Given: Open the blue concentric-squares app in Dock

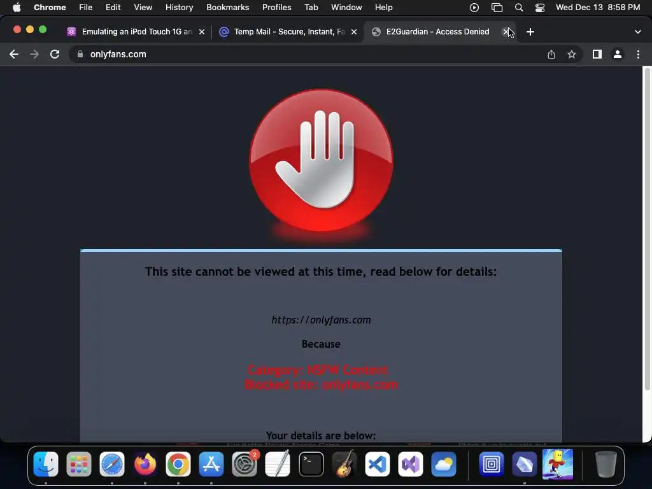Looking at the screenshot, I should click(x=491, y=464).
